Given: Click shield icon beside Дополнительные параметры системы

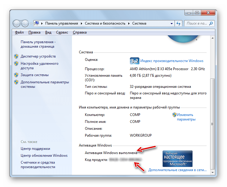Looking at the screenshot, I should [x=16, y=82].
